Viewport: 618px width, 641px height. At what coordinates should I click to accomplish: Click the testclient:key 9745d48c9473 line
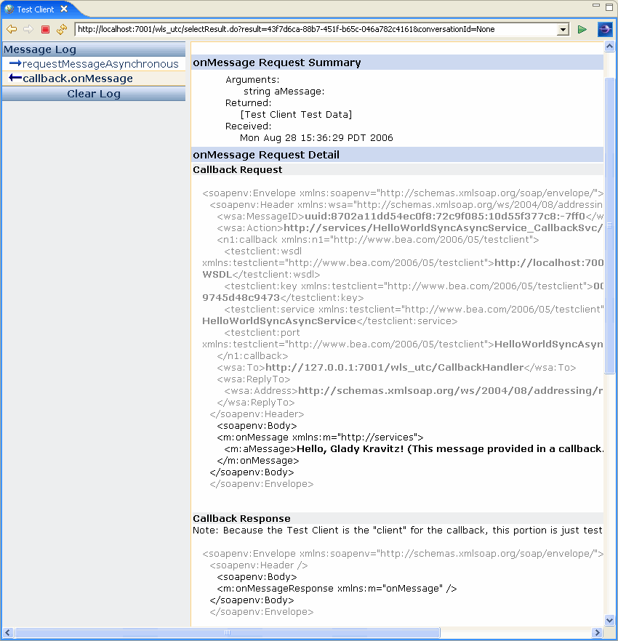(x=283, y=298)
